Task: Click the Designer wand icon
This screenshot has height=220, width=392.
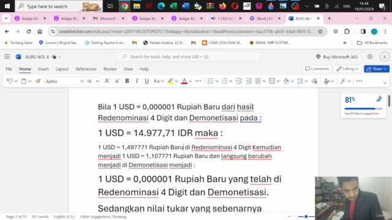Action: [343, 81]
